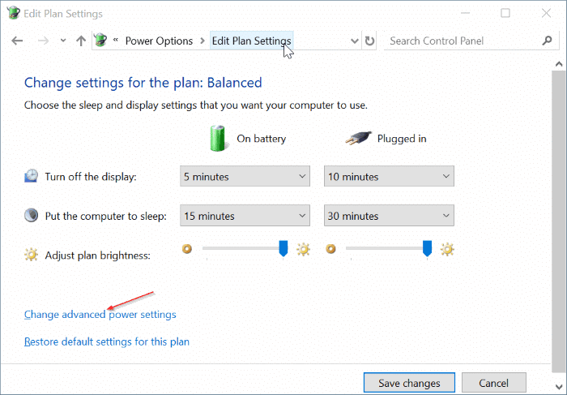Click the Cancel button
The height and width of the screenshot is (395, 567).
(493, 383)
